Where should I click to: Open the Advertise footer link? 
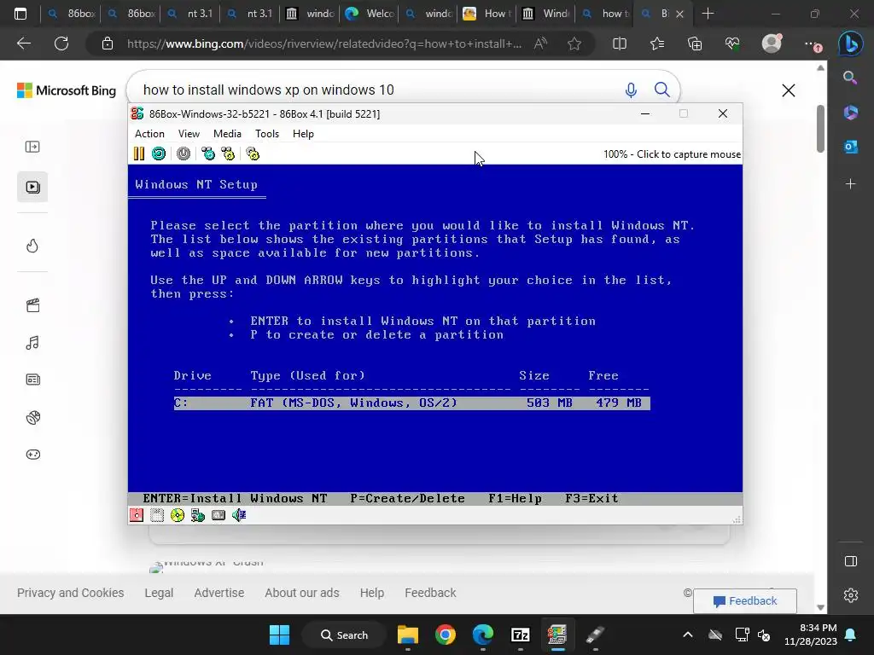pos(219,593)
